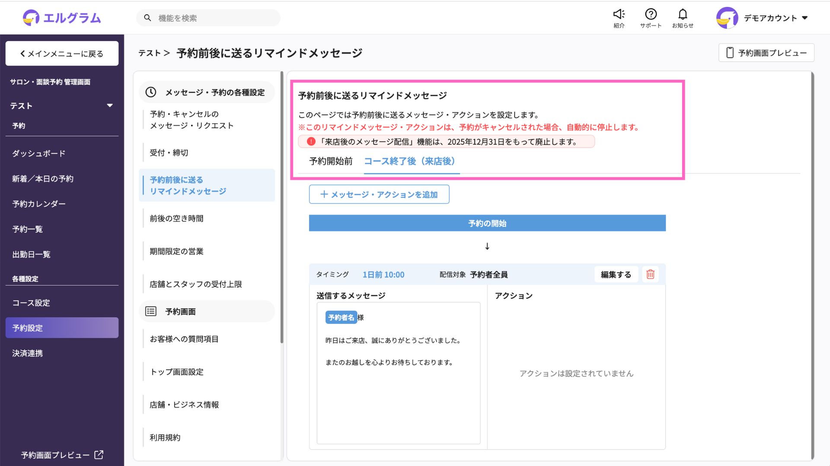The image size is (830, 466).
Task: Click the 機能を検索 search field
Action: pyautogui.click(x=208, y=18)
